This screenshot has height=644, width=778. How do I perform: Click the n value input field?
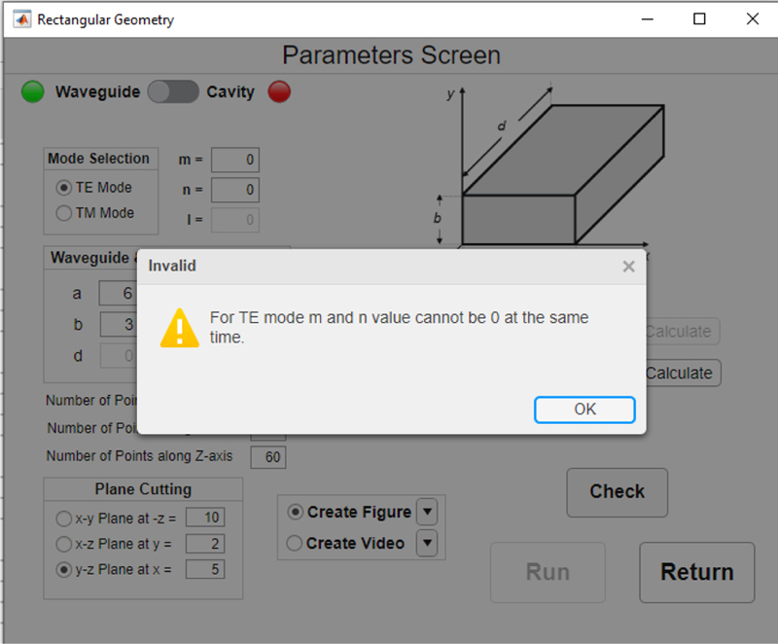click(x=235, y=190)
